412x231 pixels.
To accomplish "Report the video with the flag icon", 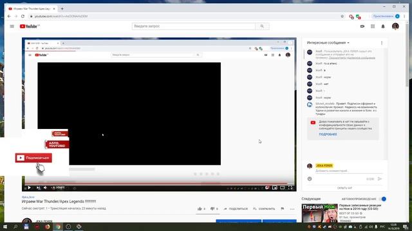I will [x=283, y=209].
